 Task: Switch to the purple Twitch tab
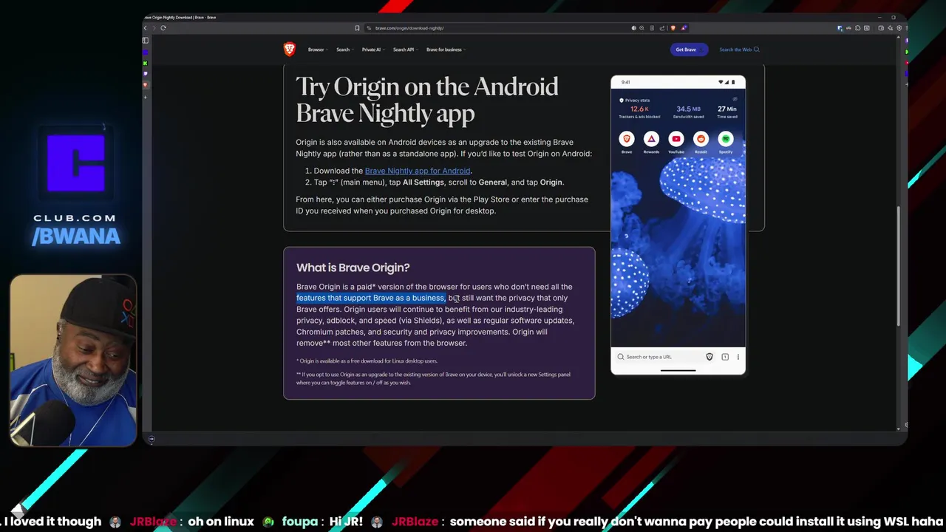[x=146, y=74]
